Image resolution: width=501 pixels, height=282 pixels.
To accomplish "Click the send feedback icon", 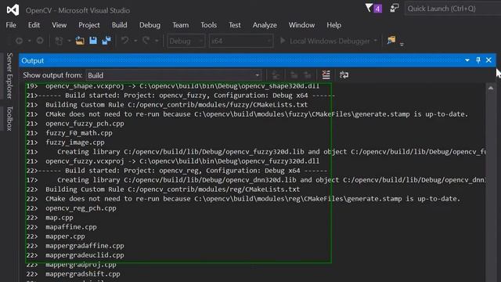I will pos(395,8).
